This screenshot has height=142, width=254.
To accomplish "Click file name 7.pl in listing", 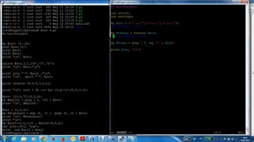I will tap(79, 14).
